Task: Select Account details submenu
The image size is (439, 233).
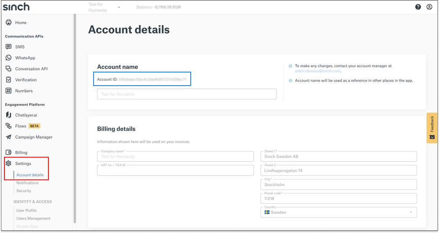Action: pyautogui.click(x=30, y=175)
